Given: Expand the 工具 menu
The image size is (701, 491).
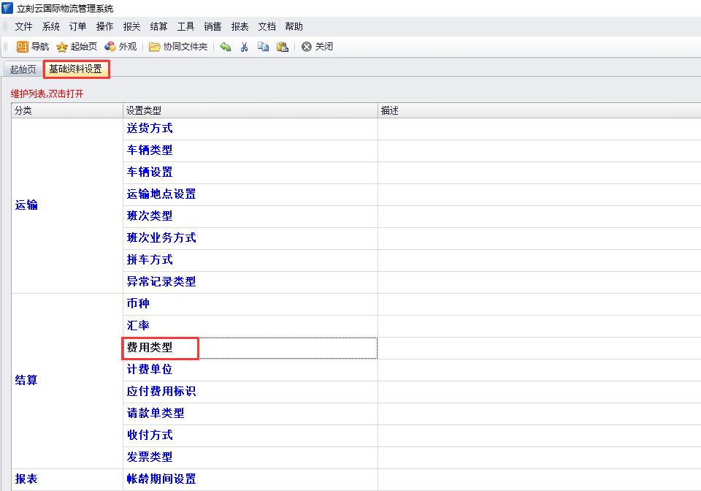Looking at the screenshot, I should pos(185,26).
